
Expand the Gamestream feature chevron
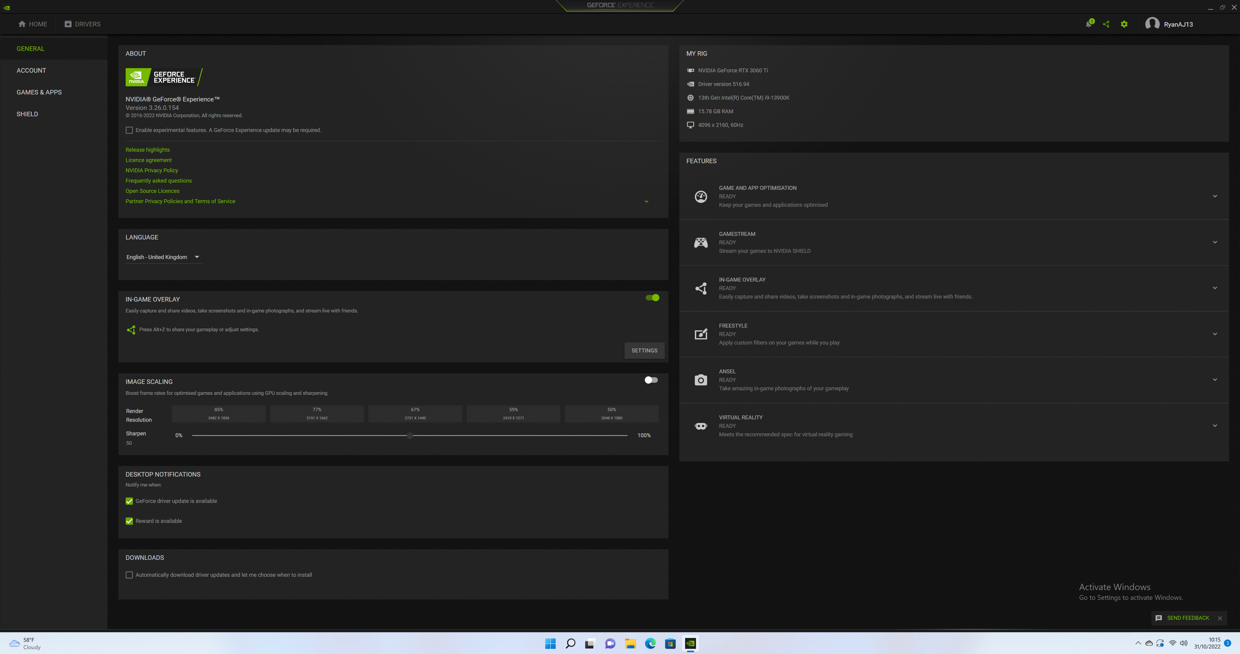point(1215,242)
